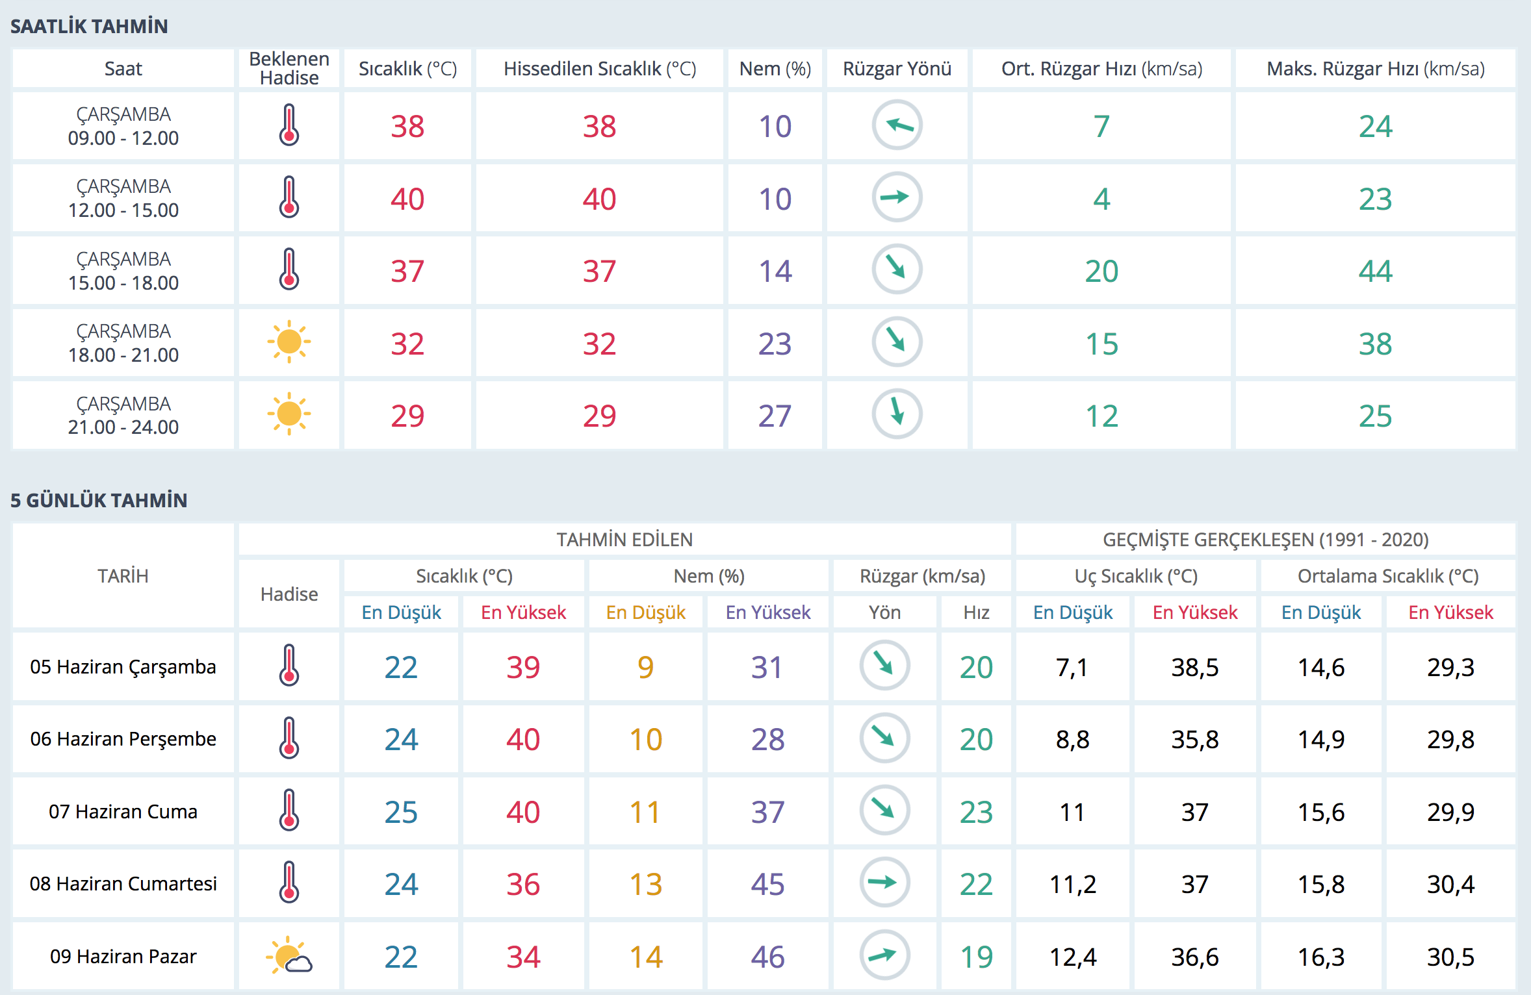This screenshot has width=1531, height=995.
Task: Click the Maks. Rüzgar Hızı column header
Action: pos(1375,69)
